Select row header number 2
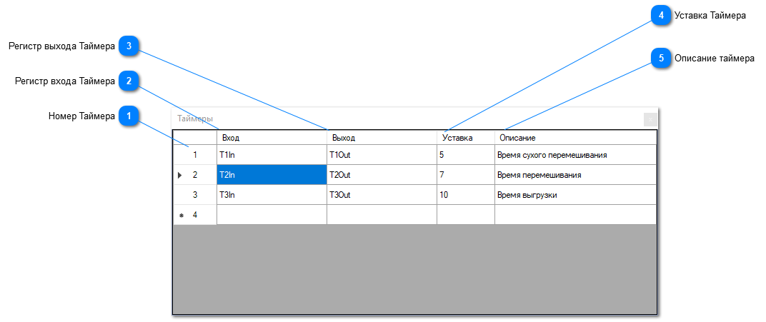Screen dimensions: 766x322 pyautogui.click(x=195, y=175)
